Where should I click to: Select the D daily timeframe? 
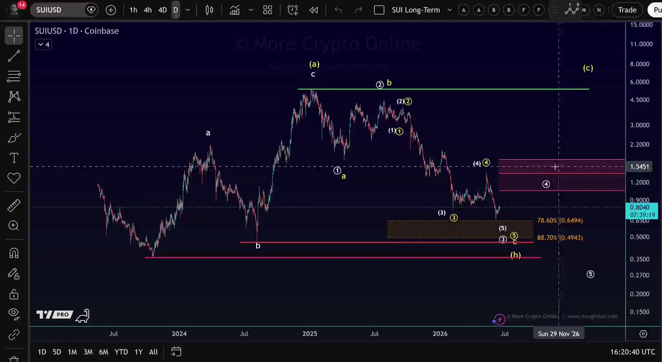(175, 10)
